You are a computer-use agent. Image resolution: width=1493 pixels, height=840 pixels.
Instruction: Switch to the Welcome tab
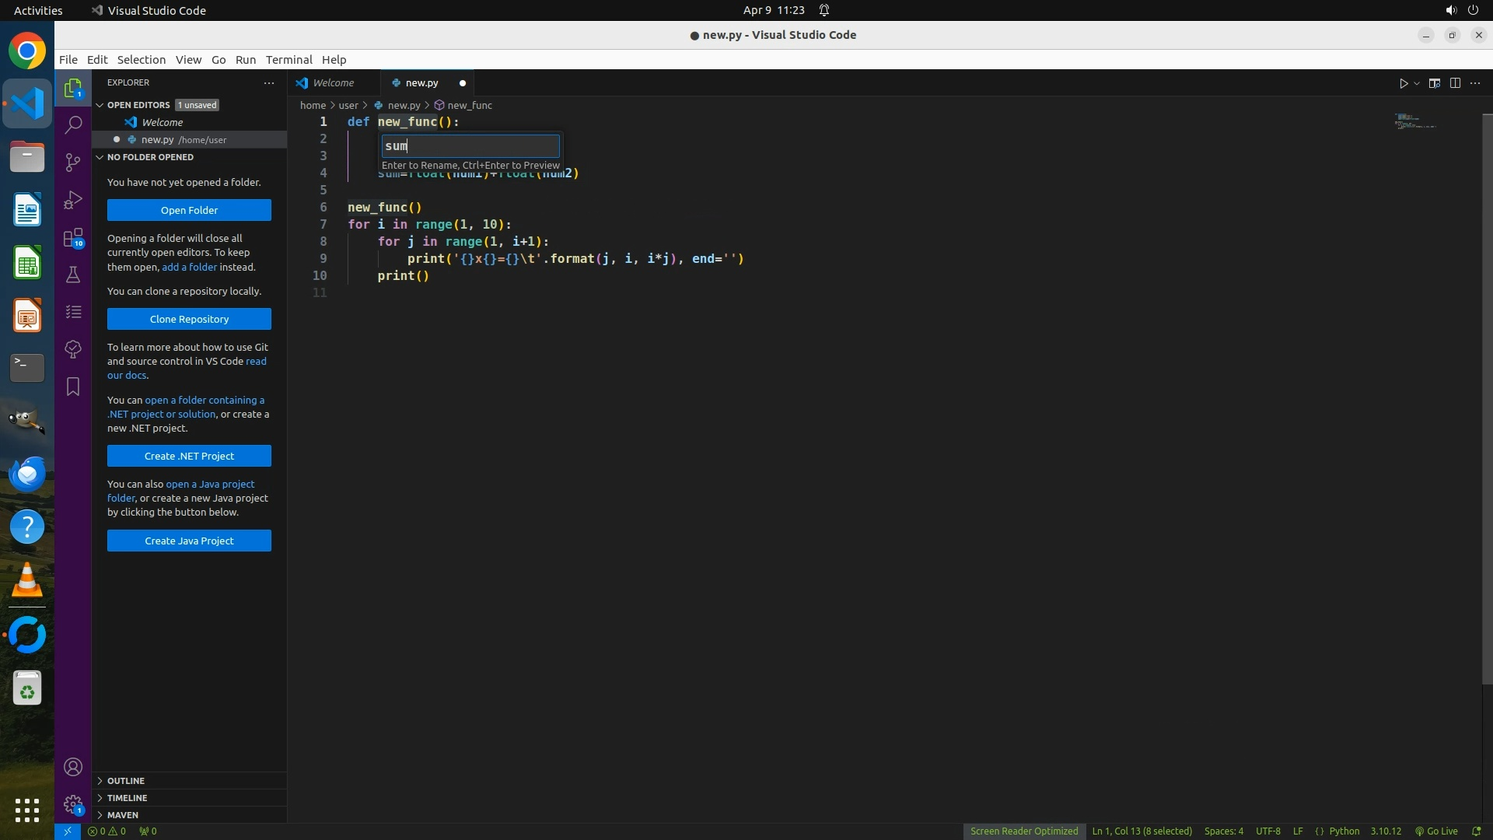[x=333, y=82]
